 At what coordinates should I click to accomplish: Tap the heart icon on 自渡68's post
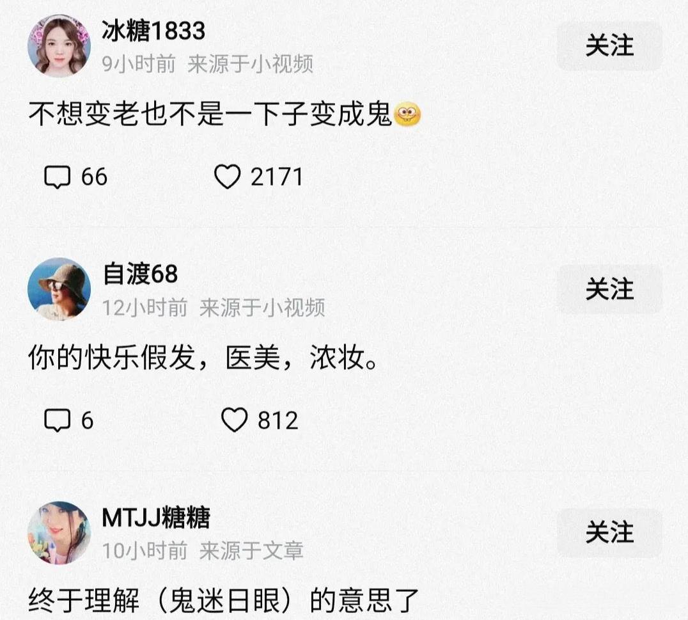click(234, 420)
